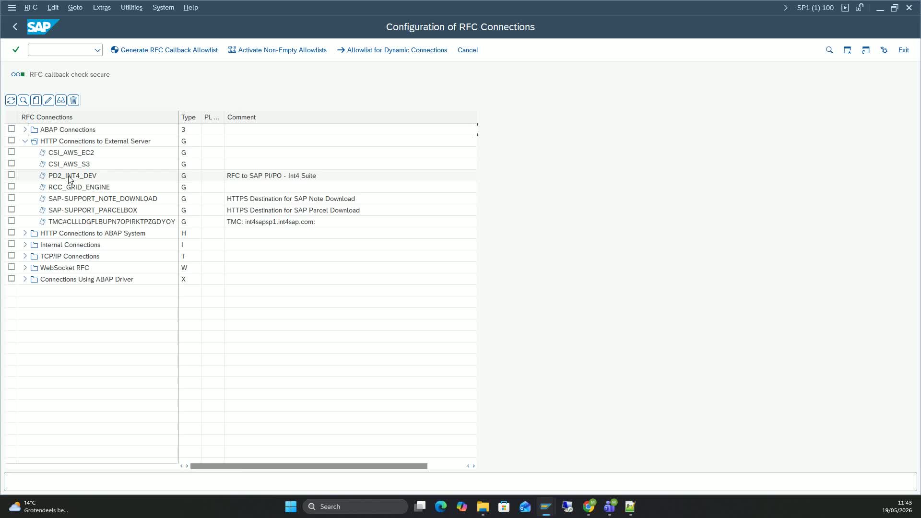This screenshot has width=921, height=518.
Task: Open the hamburger menu at top left
Action: (12, 8)
